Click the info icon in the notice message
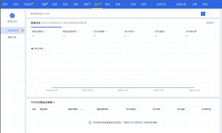The height and width of the screenshot is (133, 222). pyautogui.click(x=90, y=122)
